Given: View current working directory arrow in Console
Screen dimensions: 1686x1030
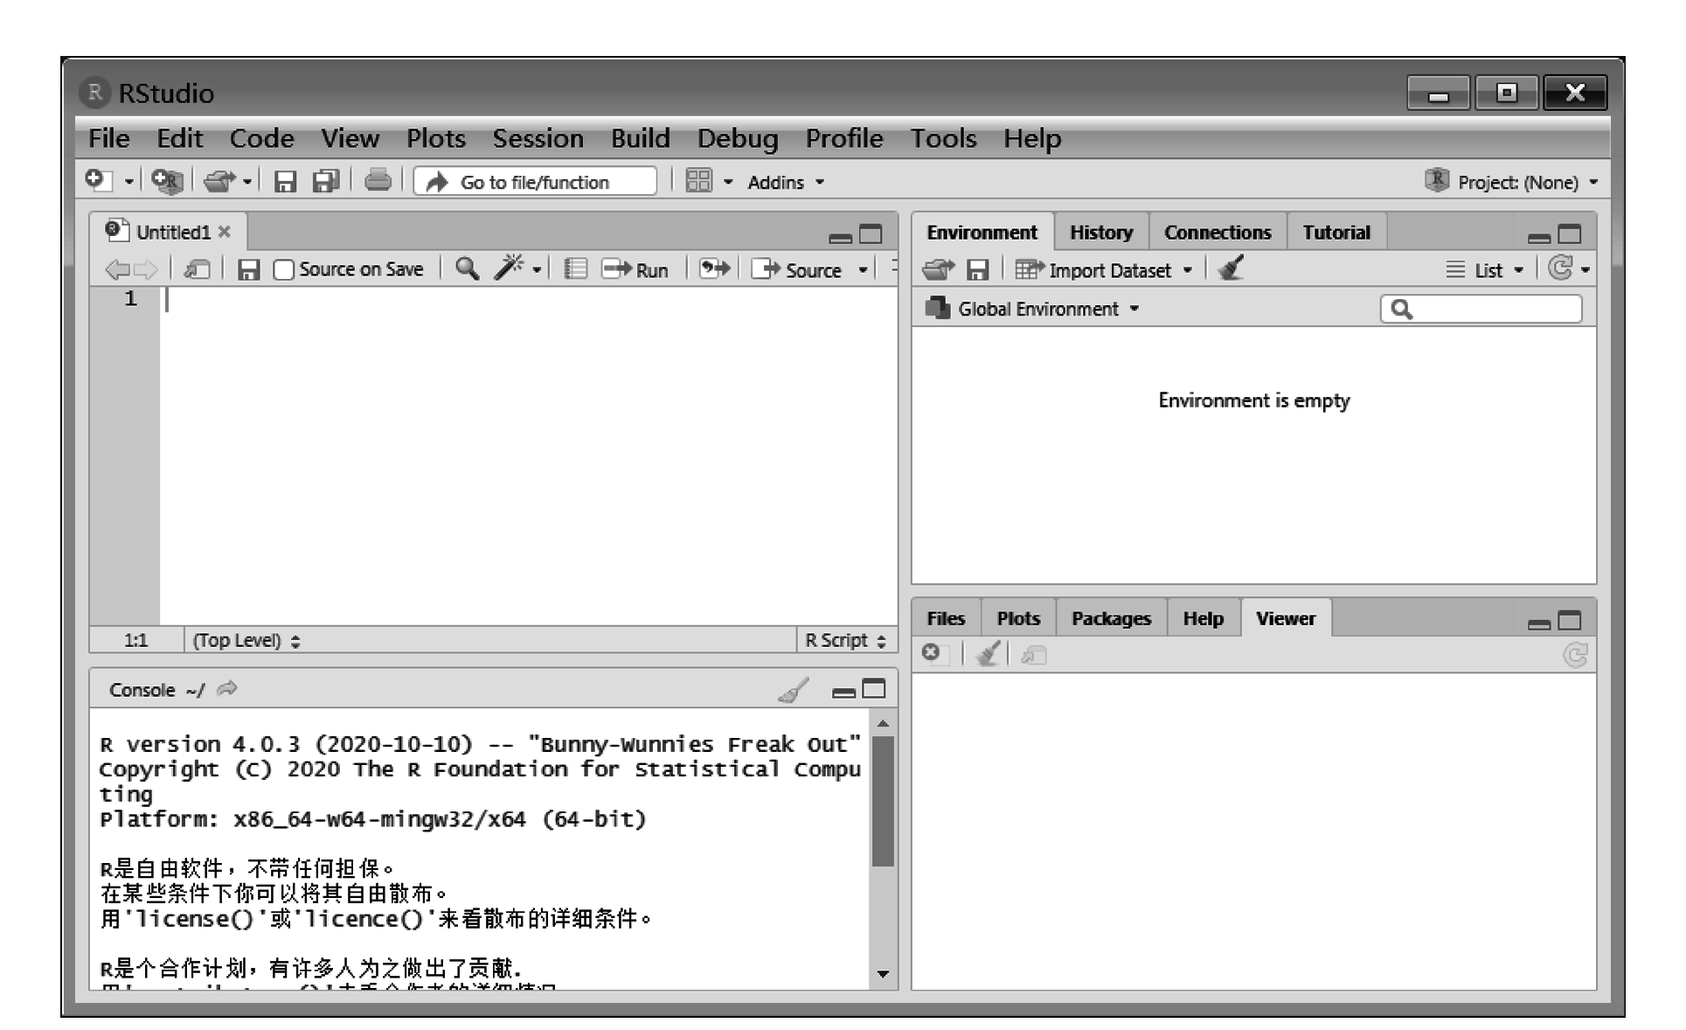Looking at the screenshot, I should coord(227,690).
